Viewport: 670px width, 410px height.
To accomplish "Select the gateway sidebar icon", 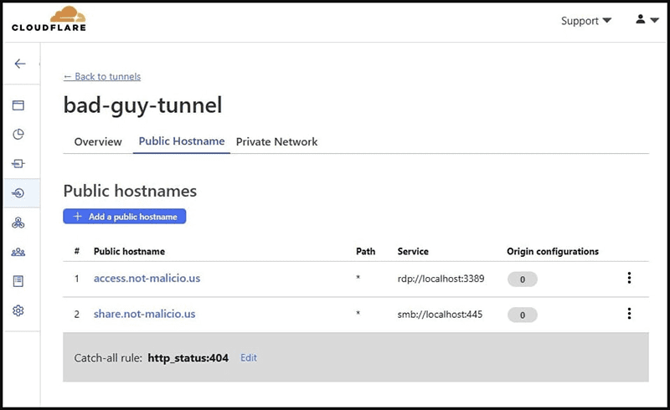I will [18, 163].
